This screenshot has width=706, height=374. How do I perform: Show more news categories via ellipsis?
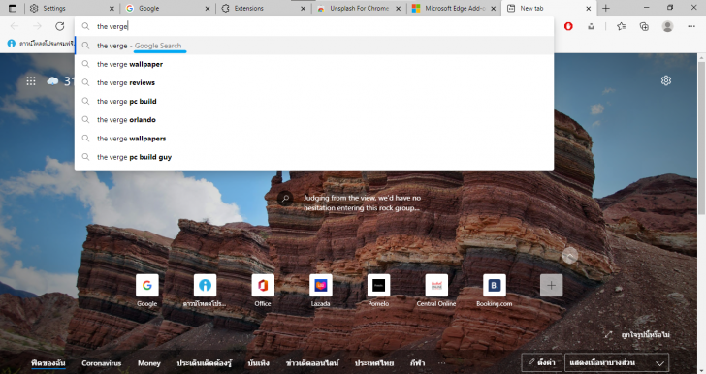click(x=441, y=363)
